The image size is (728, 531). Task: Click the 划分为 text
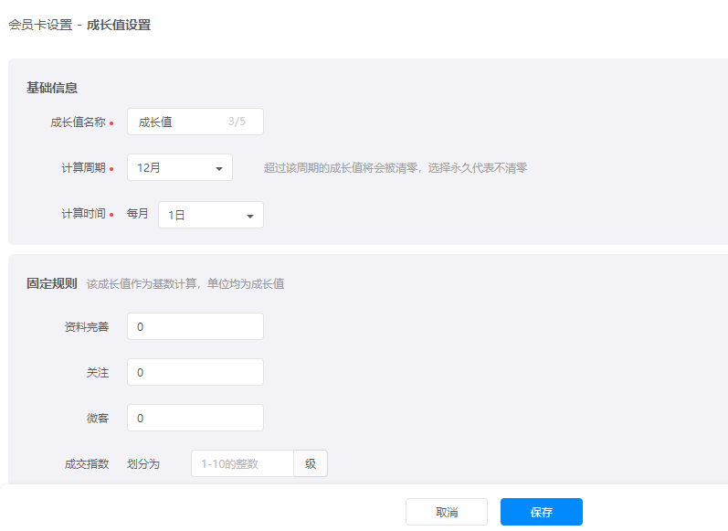pos(143,463)
